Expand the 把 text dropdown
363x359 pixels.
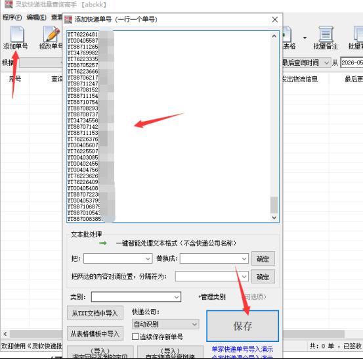[x=148, y=258]
